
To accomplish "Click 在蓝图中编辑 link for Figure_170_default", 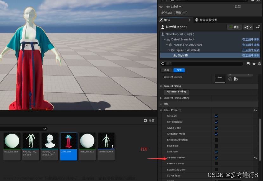I will 251,50.
